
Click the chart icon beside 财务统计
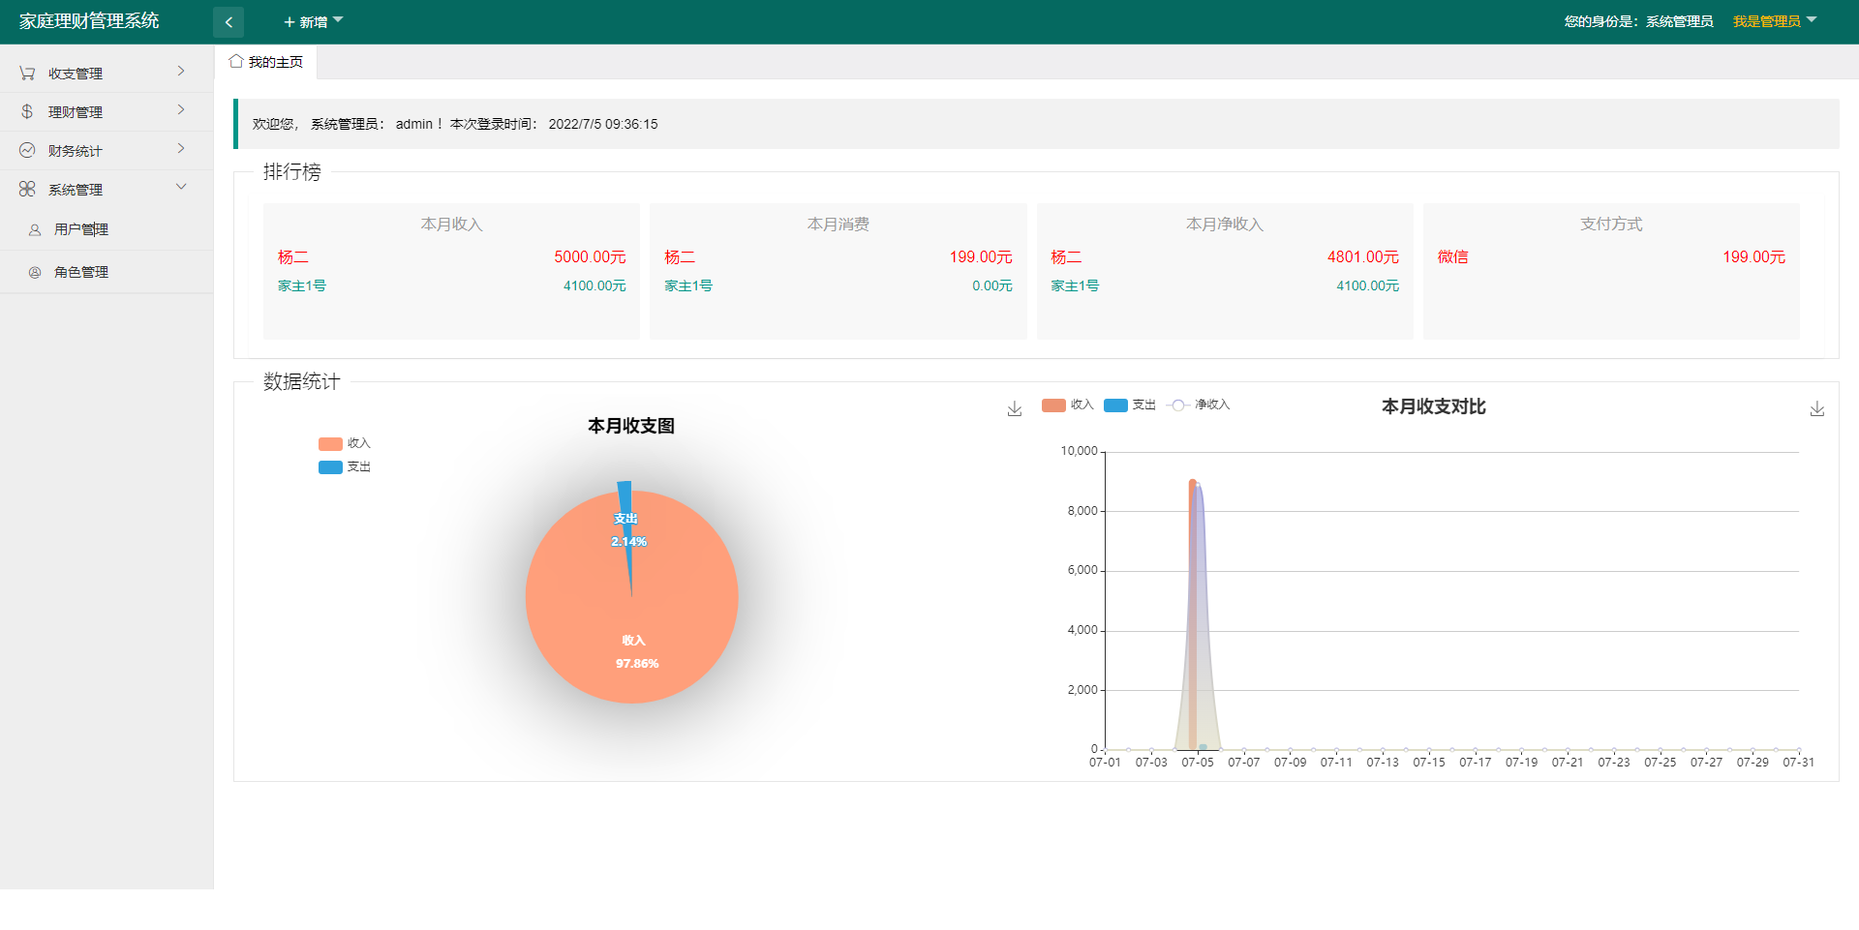click(27, 151)
